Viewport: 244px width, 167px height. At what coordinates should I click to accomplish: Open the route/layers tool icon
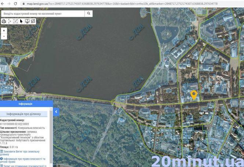(33, 21)
